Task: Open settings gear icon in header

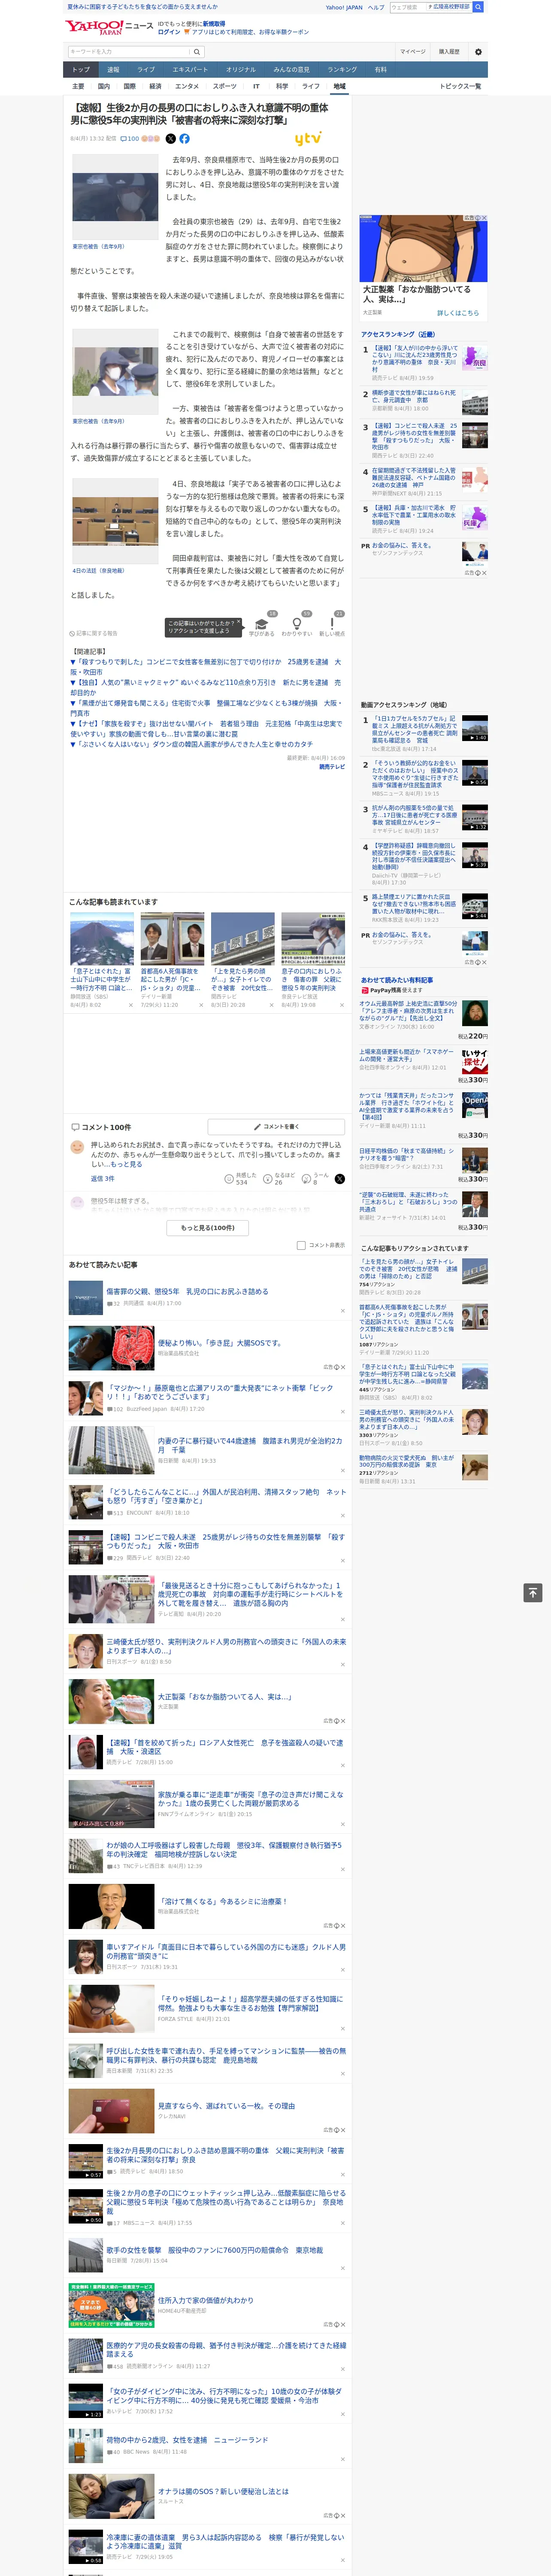Action: (478, 52)
